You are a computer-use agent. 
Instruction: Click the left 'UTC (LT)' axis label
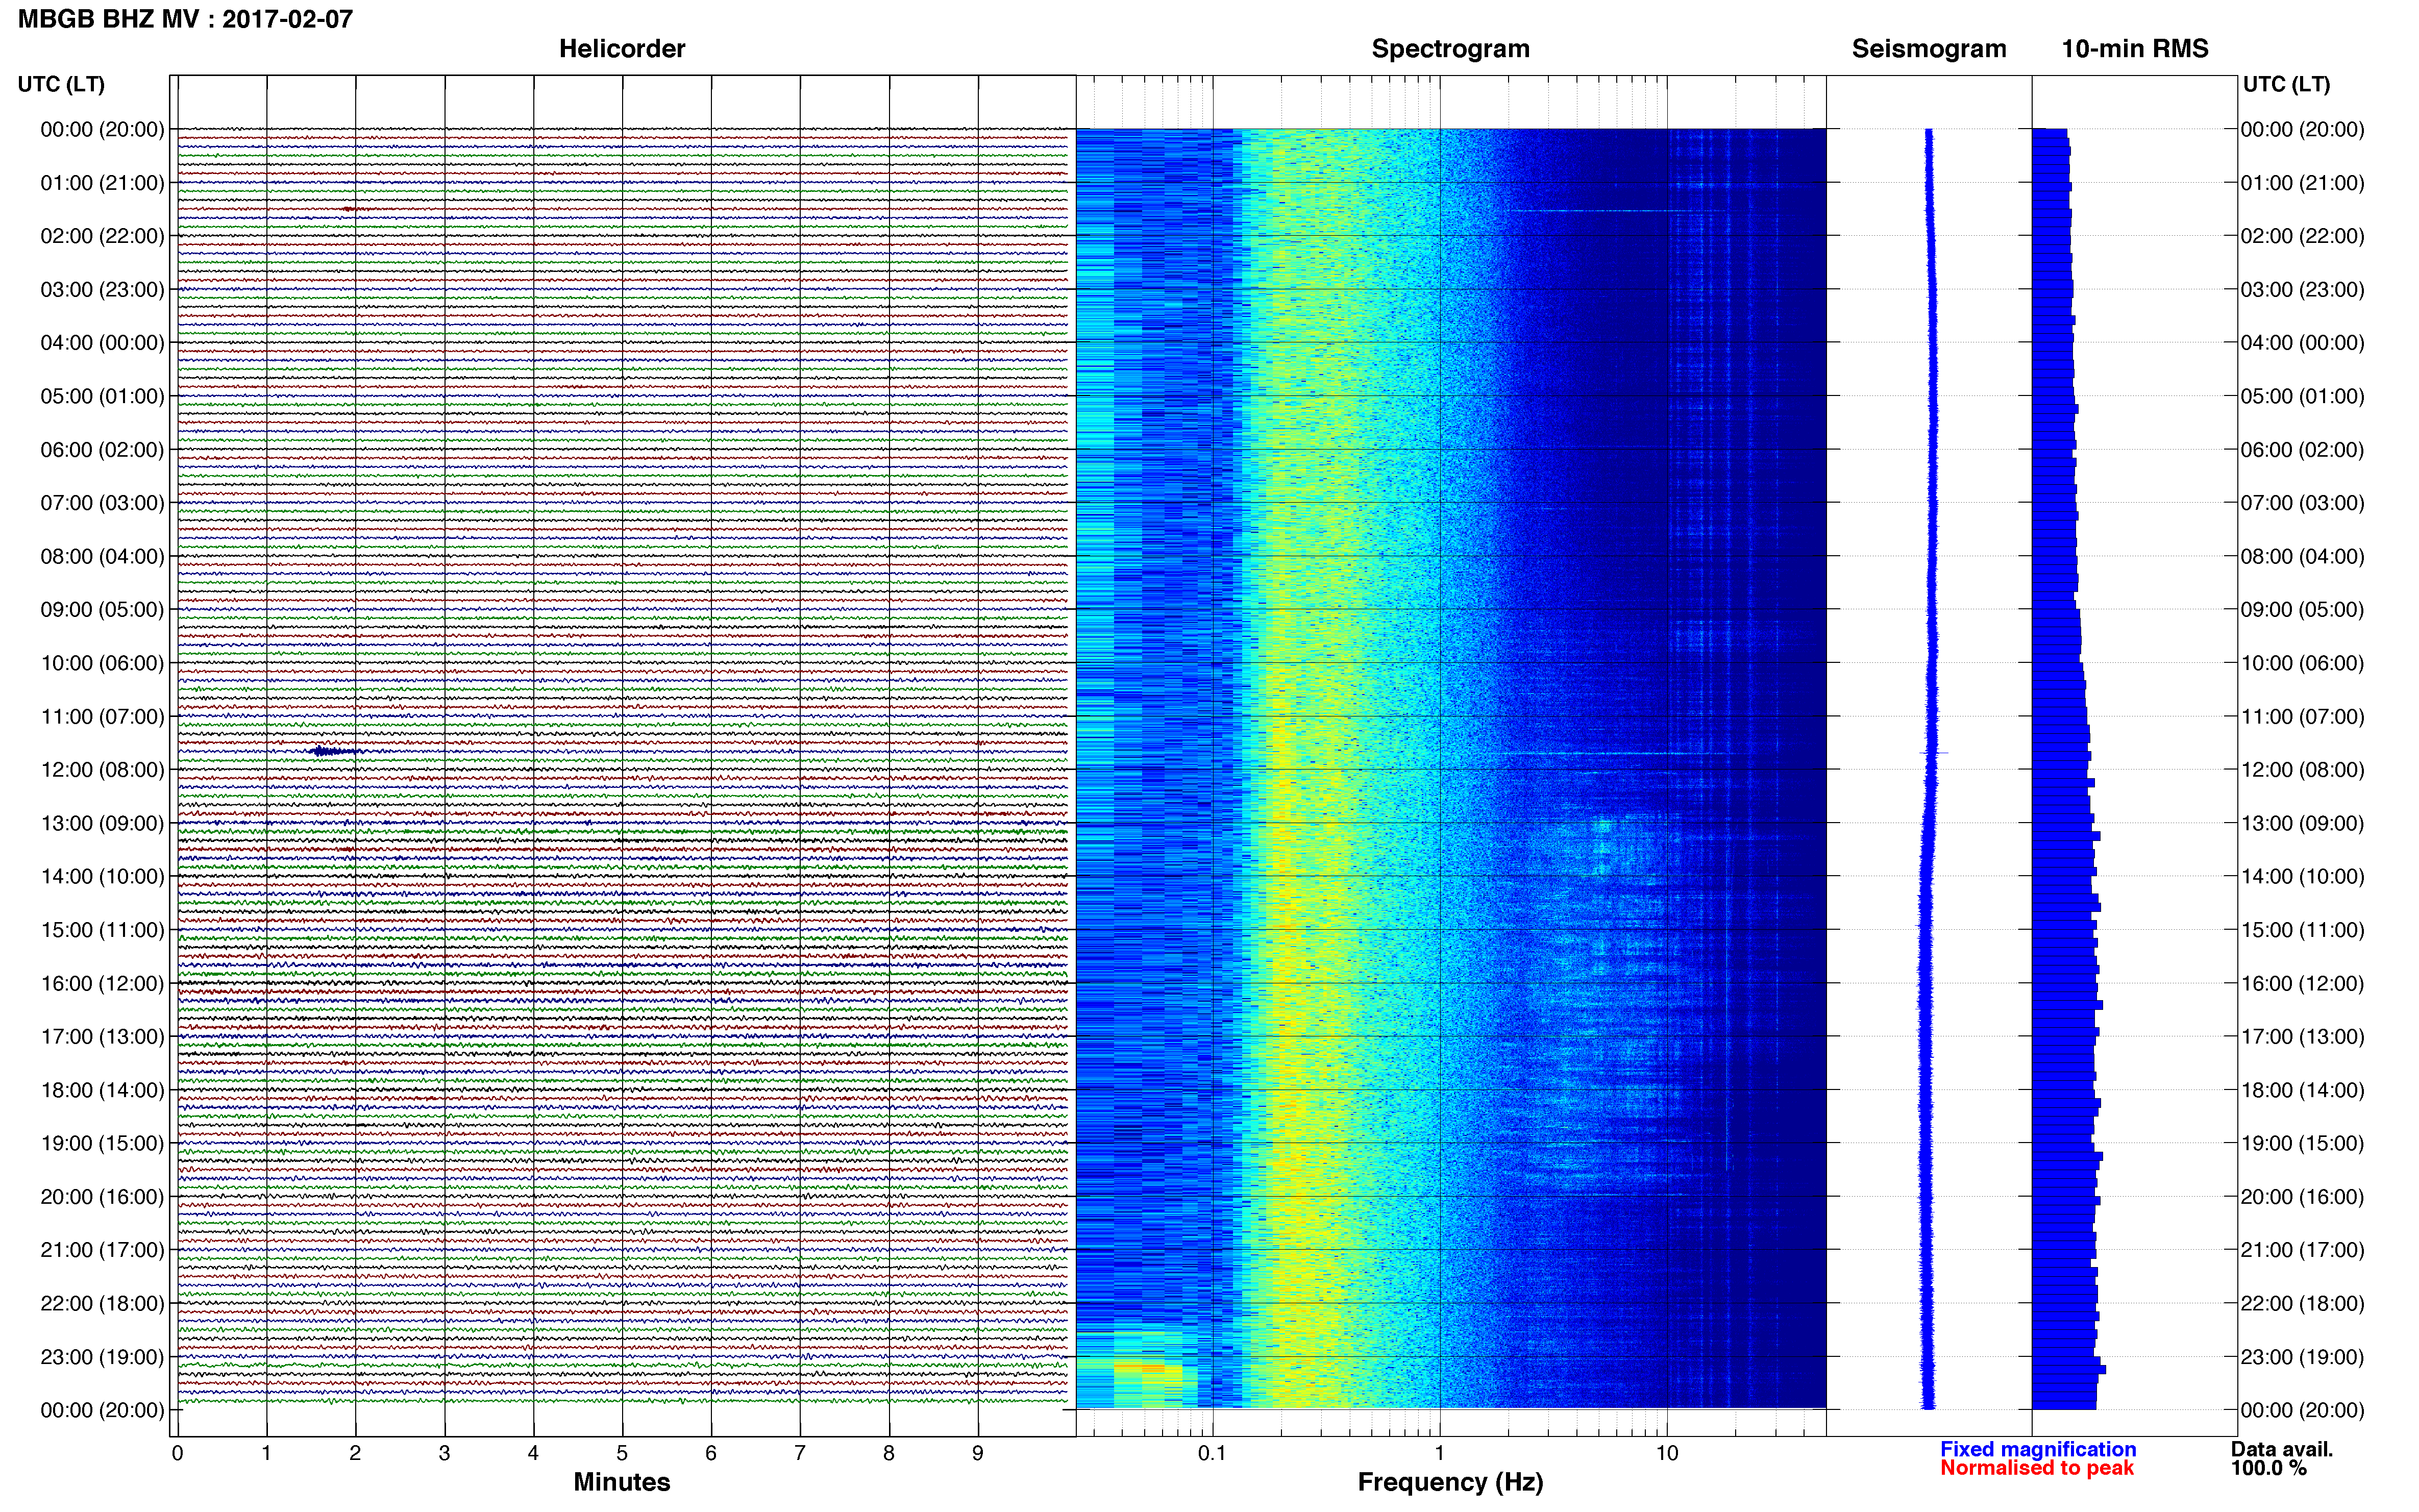coord(61,84)
